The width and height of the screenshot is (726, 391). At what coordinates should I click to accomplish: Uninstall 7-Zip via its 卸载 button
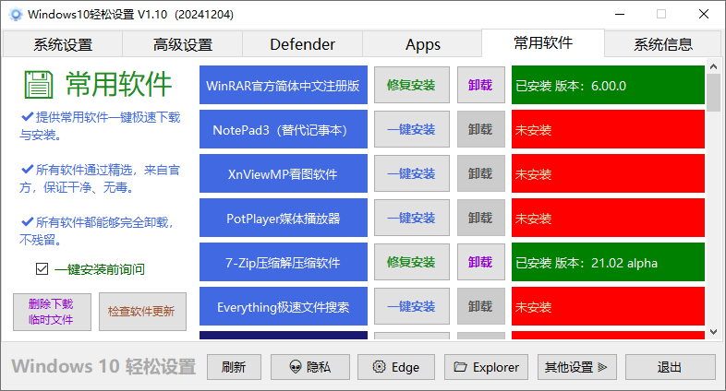tap(481, 263)
